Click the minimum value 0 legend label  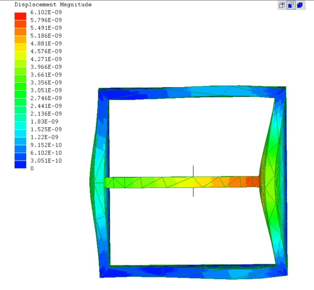[x=32, y=169]
